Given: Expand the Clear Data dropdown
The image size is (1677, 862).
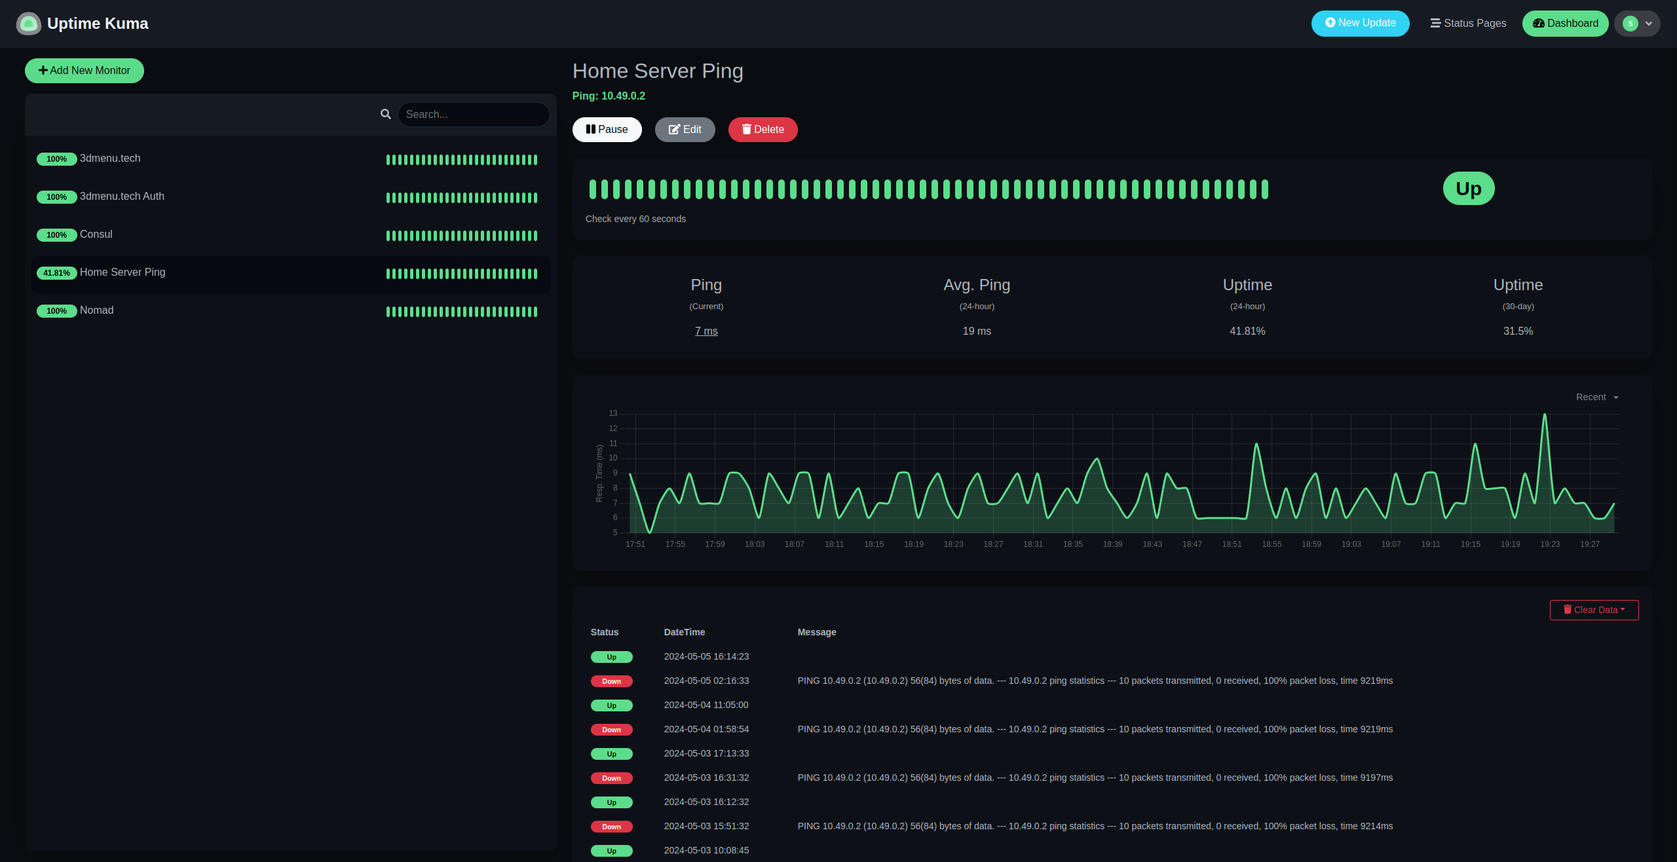Looking at the screenshot, I should click(1594, 610).
